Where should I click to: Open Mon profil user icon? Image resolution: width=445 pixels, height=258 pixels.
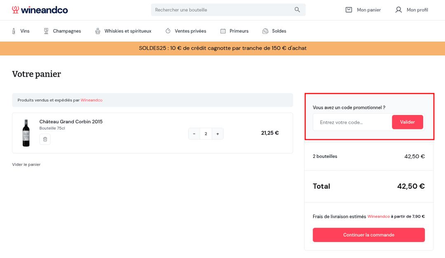(x=398, y=10)
